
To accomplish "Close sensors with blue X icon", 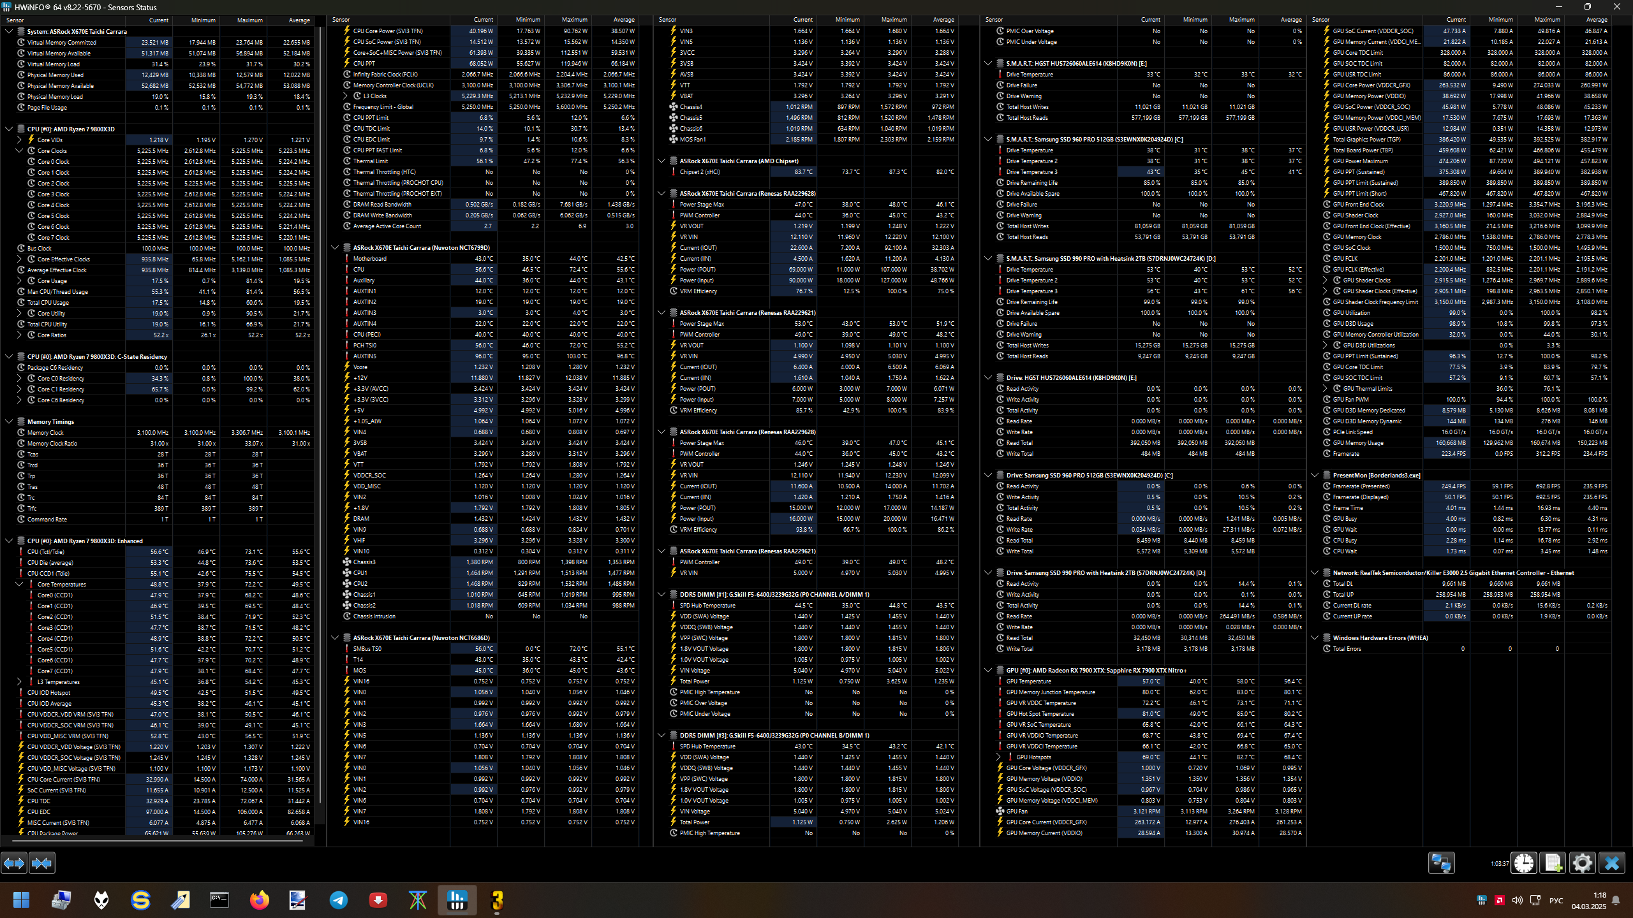I will pyautogui.click(x=1611, y=863).
